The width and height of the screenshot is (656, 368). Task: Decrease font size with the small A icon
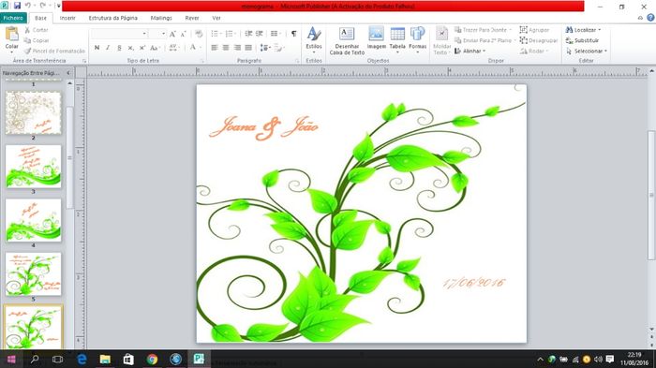click(x=183, y=34)
